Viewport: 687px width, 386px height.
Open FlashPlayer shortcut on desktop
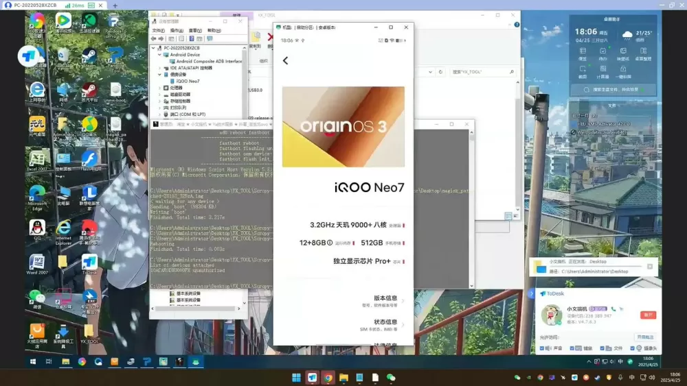(89, 161)
